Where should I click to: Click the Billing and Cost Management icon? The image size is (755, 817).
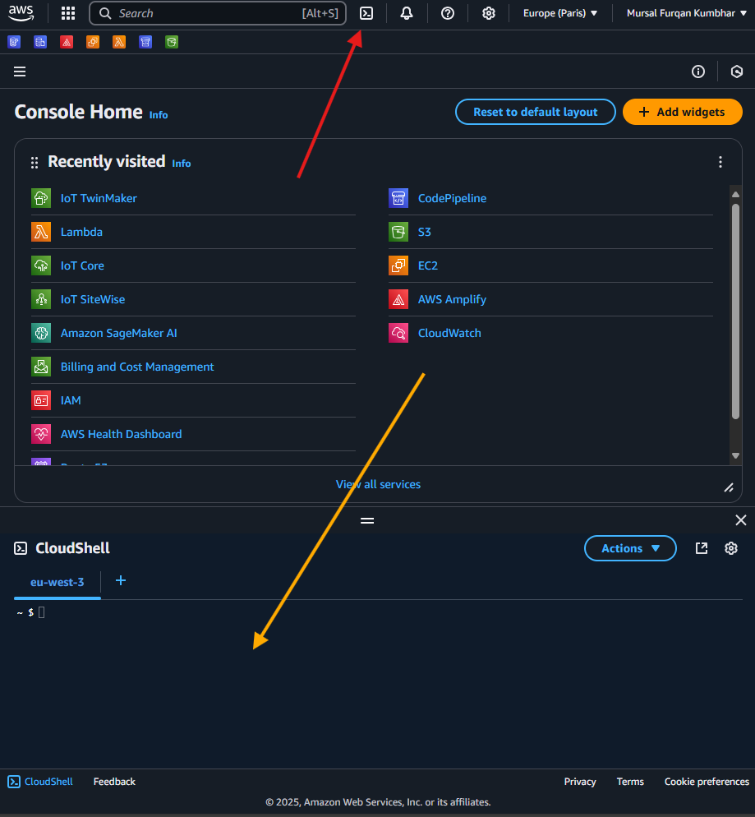coord(41,367)
